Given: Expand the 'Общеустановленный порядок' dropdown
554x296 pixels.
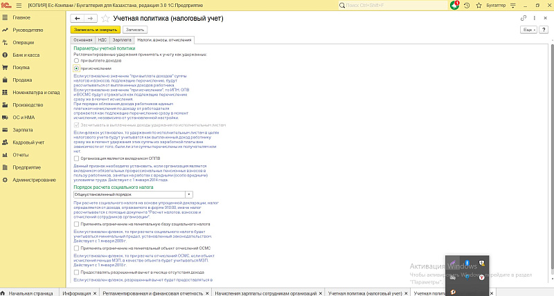Looking at the screenshot, I should 190,195.
